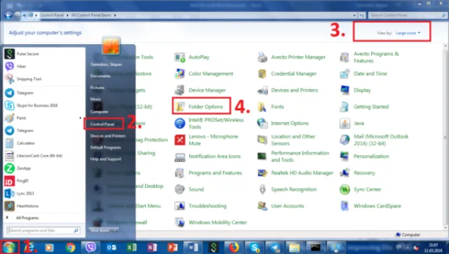This screenshot has width=449, height=254.
Task: Open the Folder Options icon
Action: (180, 107)
